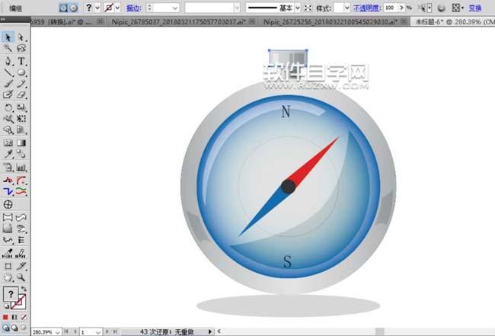495x336 pixels.
Task: Open artboard number dropdown
Action: pos(98,332)
